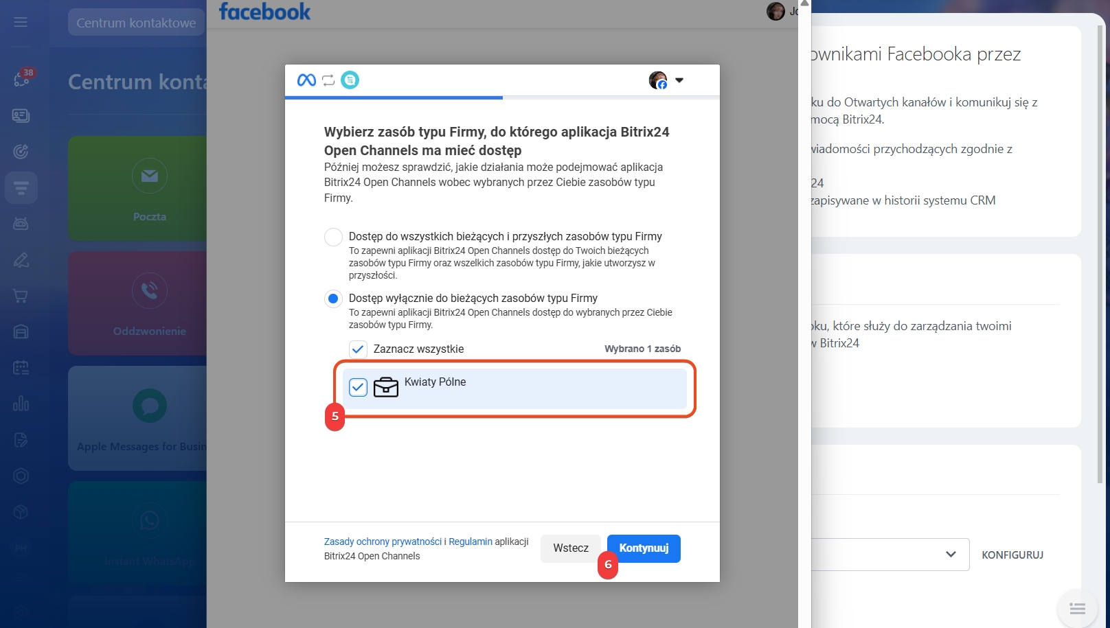Open the notifications icon showing badge 38

tap(21, 79)
